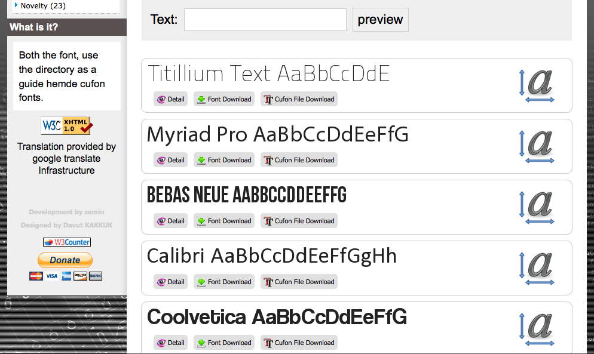
Task: Click the font size icon for Calibri
Action: point(537,268)
